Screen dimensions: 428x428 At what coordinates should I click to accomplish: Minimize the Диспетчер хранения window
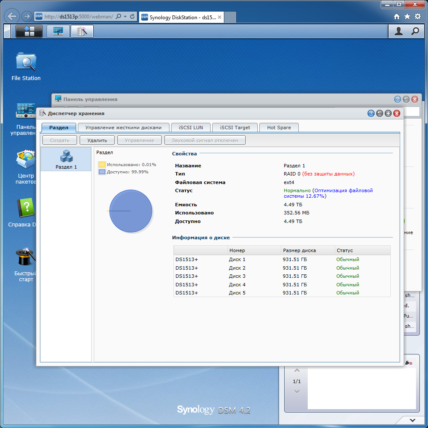click(x=379, y=113)
